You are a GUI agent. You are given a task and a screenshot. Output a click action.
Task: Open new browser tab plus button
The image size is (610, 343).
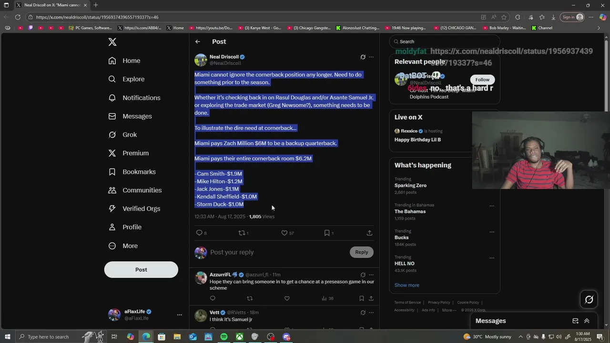(x=96, y=5)
